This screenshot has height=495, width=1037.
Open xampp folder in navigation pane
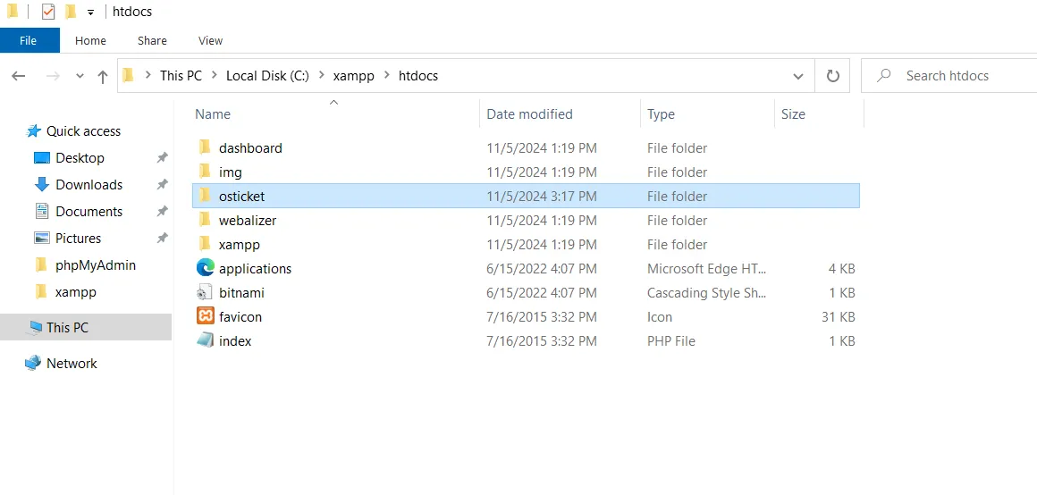(75, 292)
